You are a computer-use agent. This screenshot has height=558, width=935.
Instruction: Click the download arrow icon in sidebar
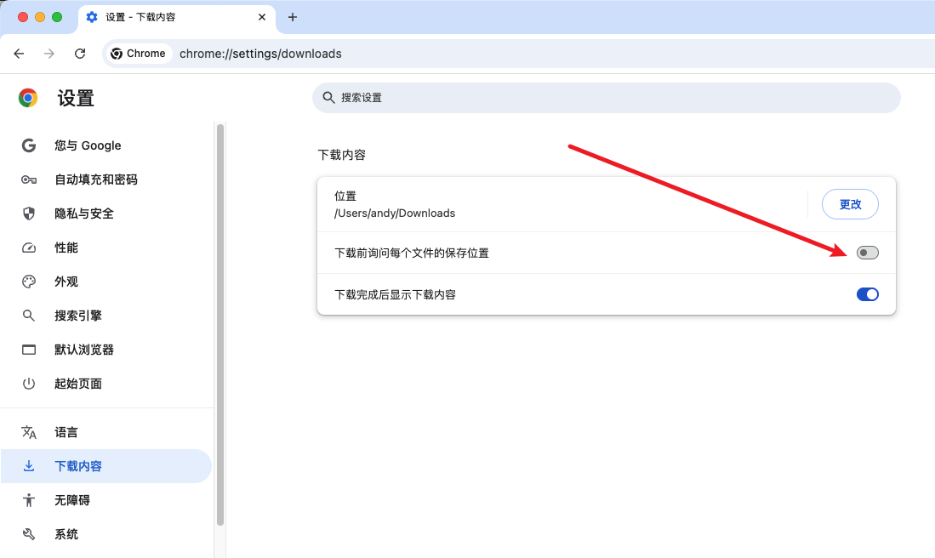(29, 465)
